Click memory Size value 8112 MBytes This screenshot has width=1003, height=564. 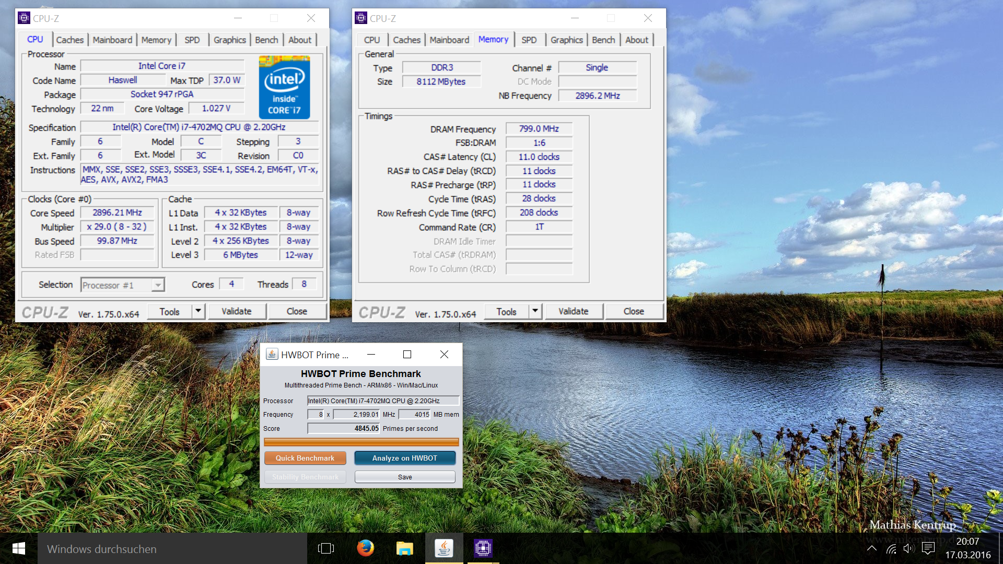pos(441,81)
